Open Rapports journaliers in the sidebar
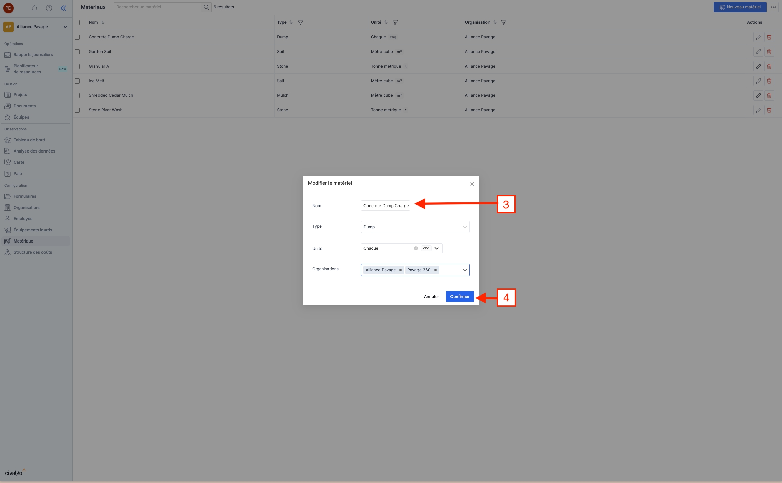Screen dimensions: 782x483 pyautogui.click(x=33, y=55)
